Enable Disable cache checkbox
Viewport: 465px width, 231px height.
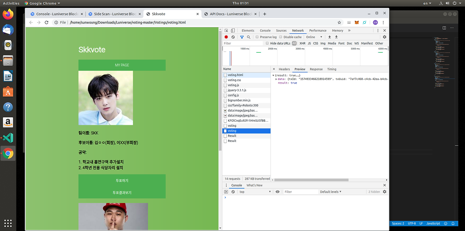(280, 37)
